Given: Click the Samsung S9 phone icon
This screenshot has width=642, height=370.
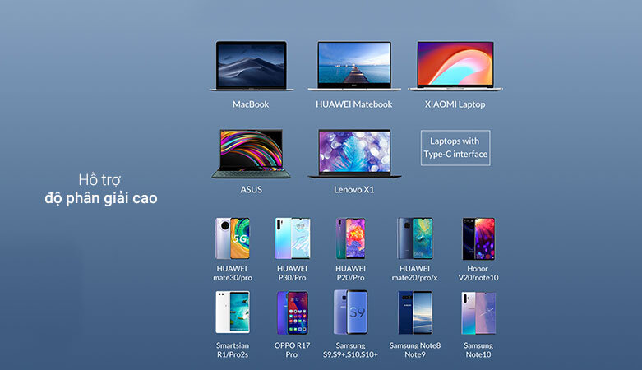Looking at the screenshot, I should click(351, 312).
